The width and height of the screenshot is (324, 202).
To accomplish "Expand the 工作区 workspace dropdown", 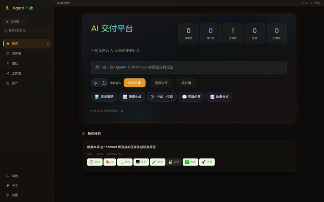I will (15, 22).
